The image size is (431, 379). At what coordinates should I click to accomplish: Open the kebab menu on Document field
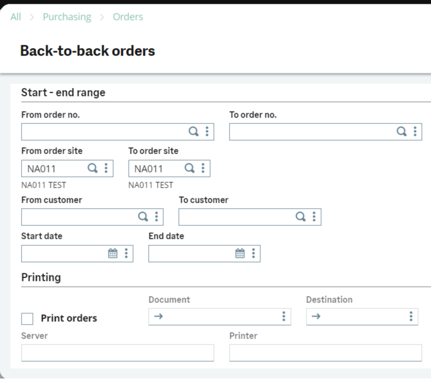click(284, 316)
